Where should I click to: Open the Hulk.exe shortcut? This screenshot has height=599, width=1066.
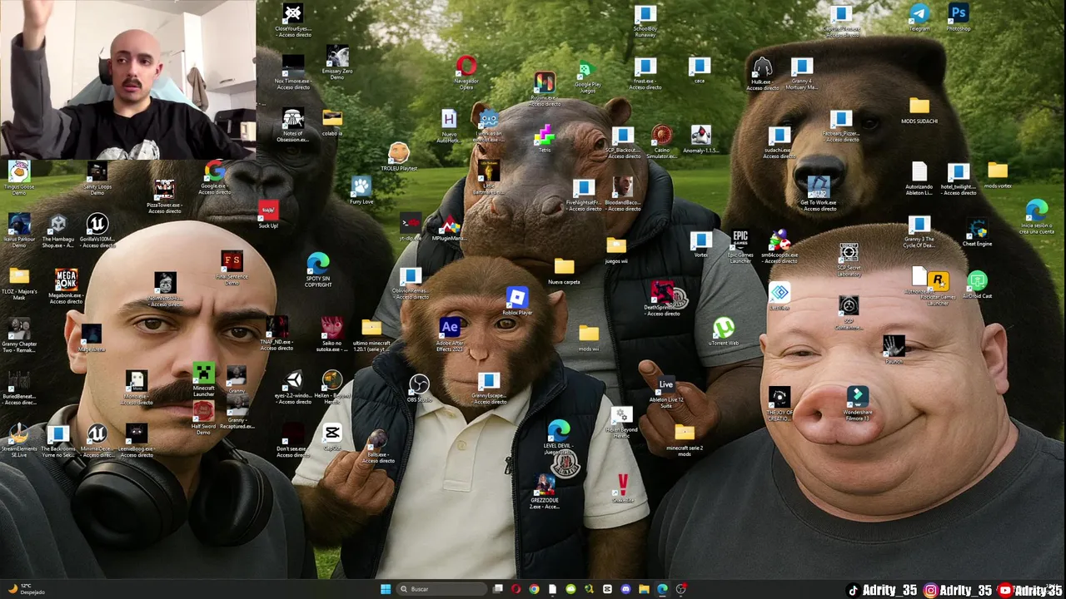[x=762, y=74]
